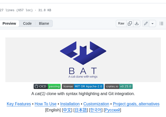Viewport: 166px width, 117px height.
Task: Switch to the Preview tab
Action: click(9, 23)
